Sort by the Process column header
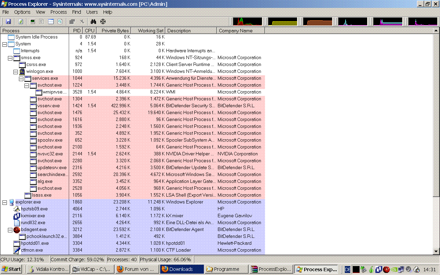Viewport: 440px width, 275px height. click(x=34, y=31)
